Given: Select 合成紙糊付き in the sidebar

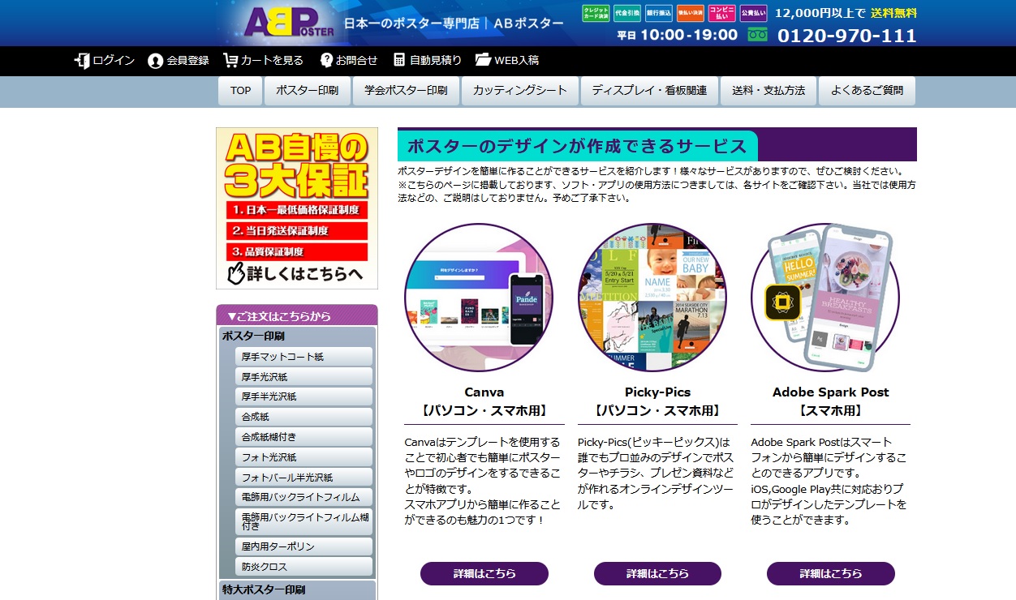Looking at the screenshot, I should coord(304,437).
